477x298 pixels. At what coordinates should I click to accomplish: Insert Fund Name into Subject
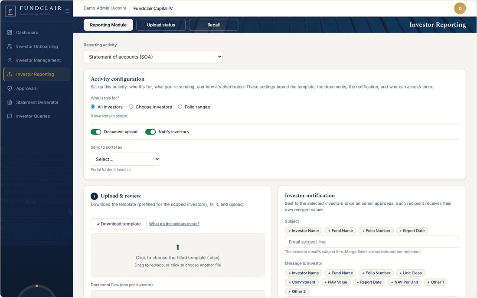tap(340, 231)
